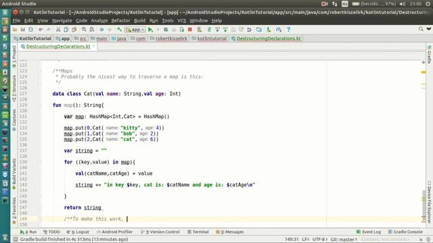Viewport: 433px width, 243px height.
Task: Click the Paste toolbar icon
Action: 74,30
